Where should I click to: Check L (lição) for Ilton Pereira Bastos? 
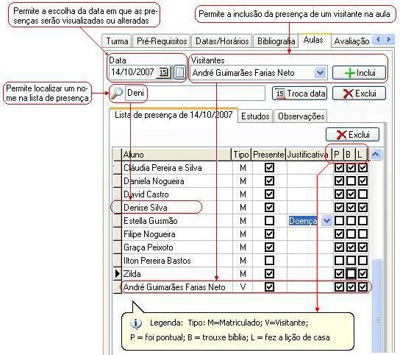tap(362, 261)
